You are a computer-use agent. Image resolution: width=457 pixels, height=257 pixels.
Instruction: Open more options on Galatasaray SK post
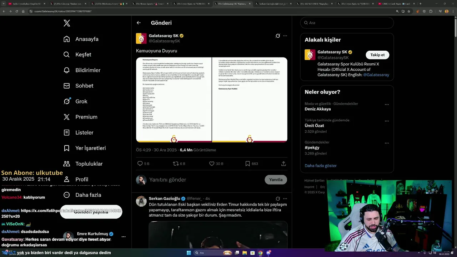[285, 36]
